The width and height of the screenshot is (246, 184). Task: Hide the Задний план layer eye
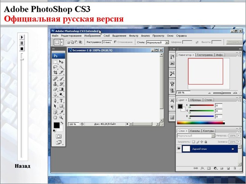pos(179,148)
